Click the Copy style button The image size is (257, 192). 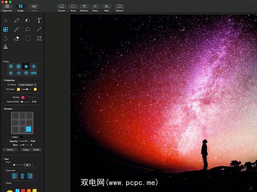[x=26, y=150]
